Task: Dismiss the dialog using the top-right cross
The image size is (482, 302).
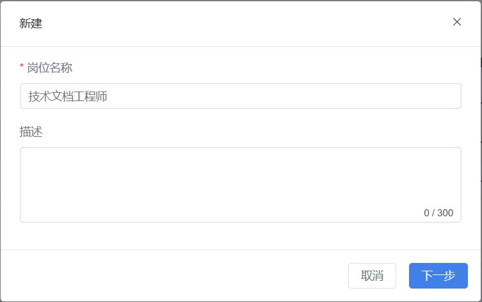Action: tap(457, 22)
